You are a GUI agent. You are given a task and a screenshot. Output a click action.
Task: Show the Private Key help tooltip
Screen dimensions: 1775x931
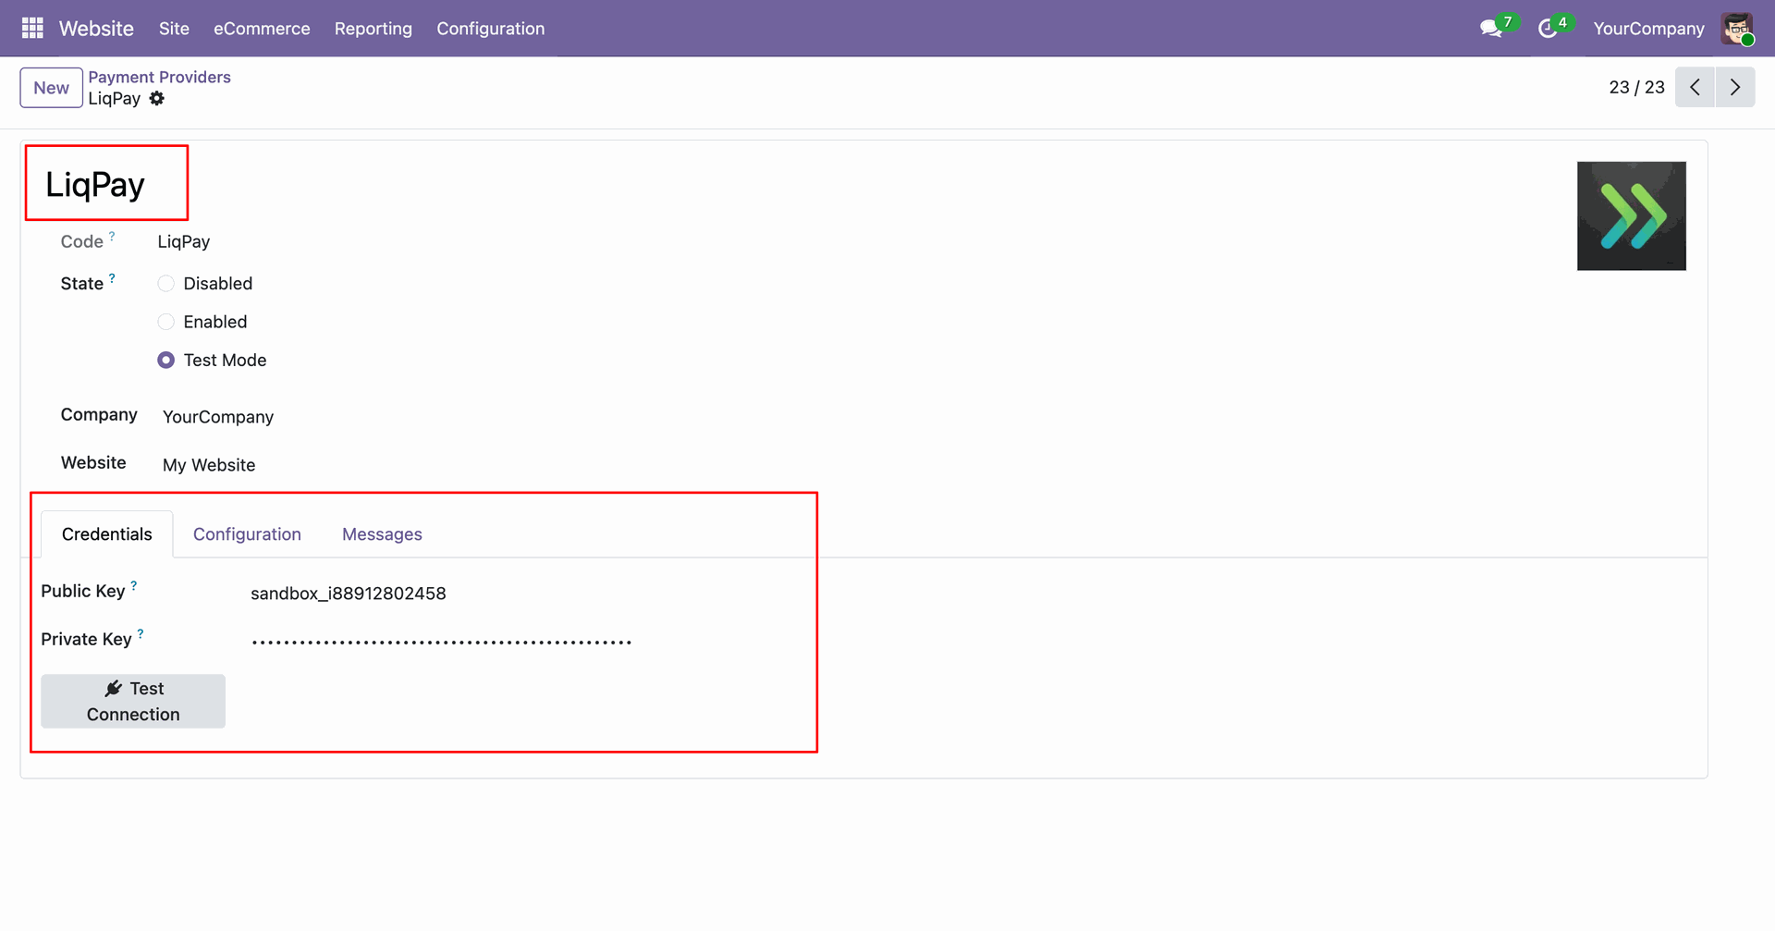click(x=141, y=634)
